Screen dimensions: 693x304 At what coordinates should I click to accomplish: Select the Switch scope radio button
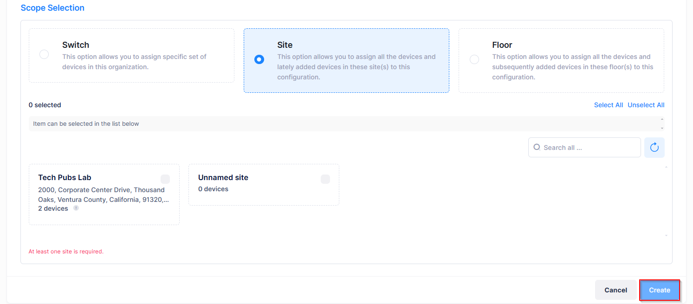pos(44,54)
